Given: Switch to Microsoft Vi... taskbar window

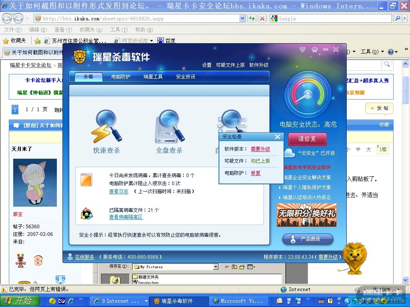Looking at the screenshot, I should [239, 301].
